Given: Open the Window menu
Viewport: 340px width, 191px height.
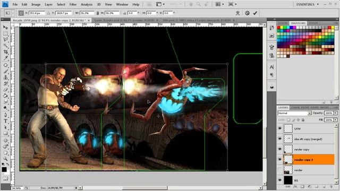Looking at the screenshot, I should [x=122, y=4].
